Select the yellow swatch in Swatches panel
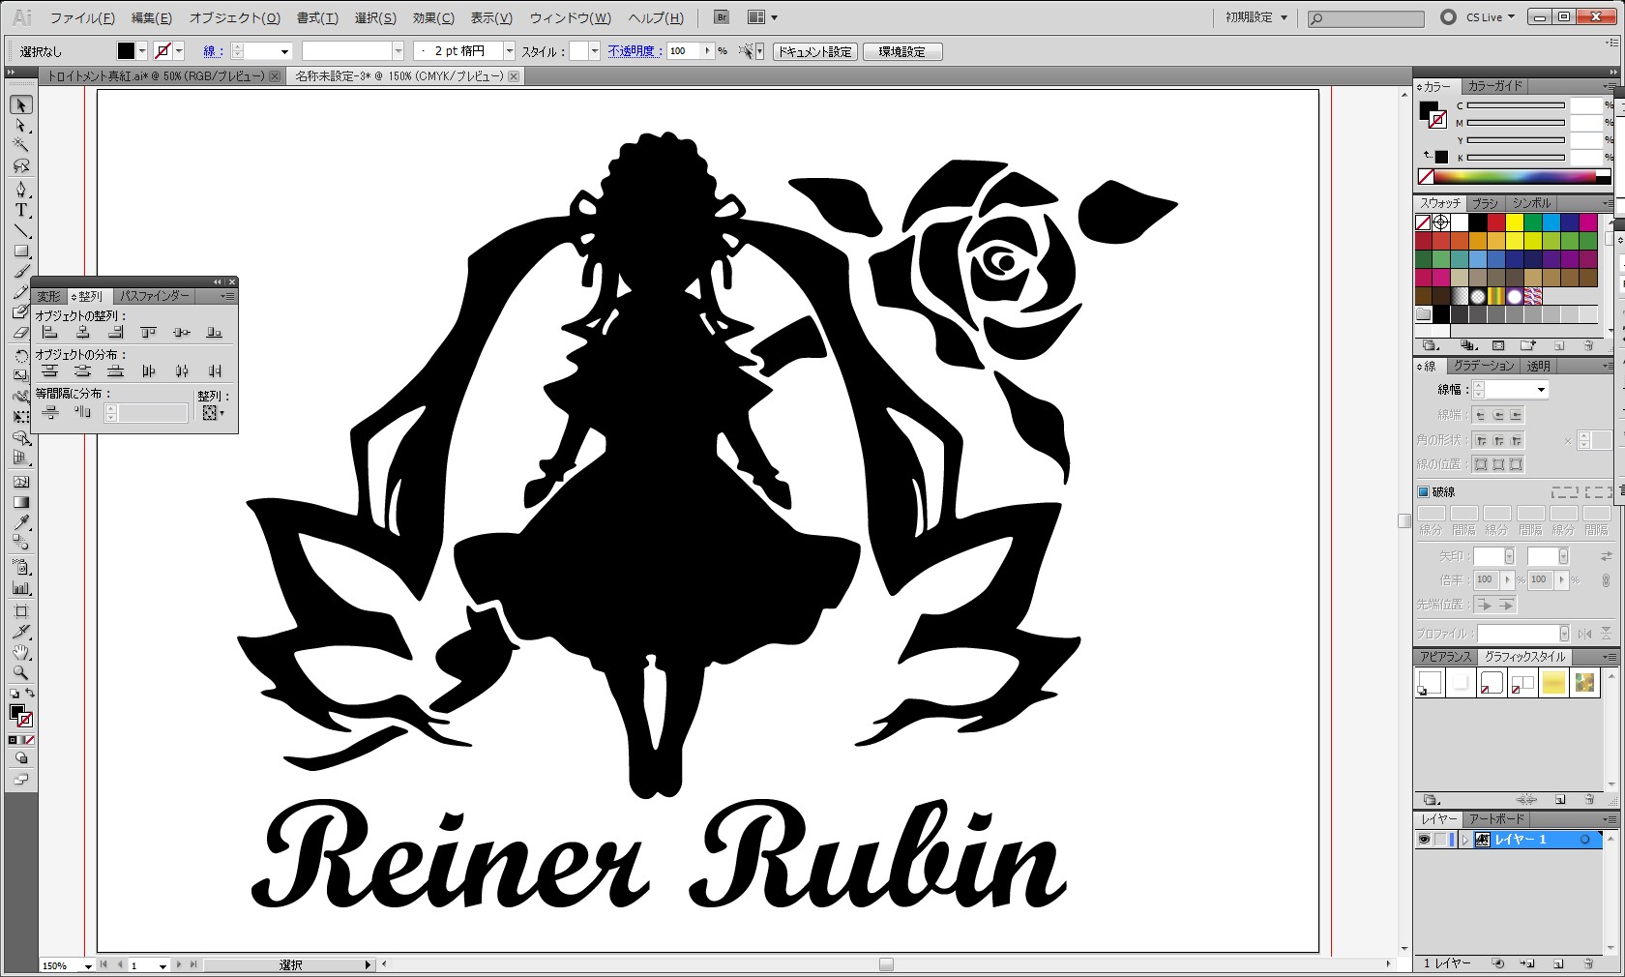 click(x=1515, y=222)
